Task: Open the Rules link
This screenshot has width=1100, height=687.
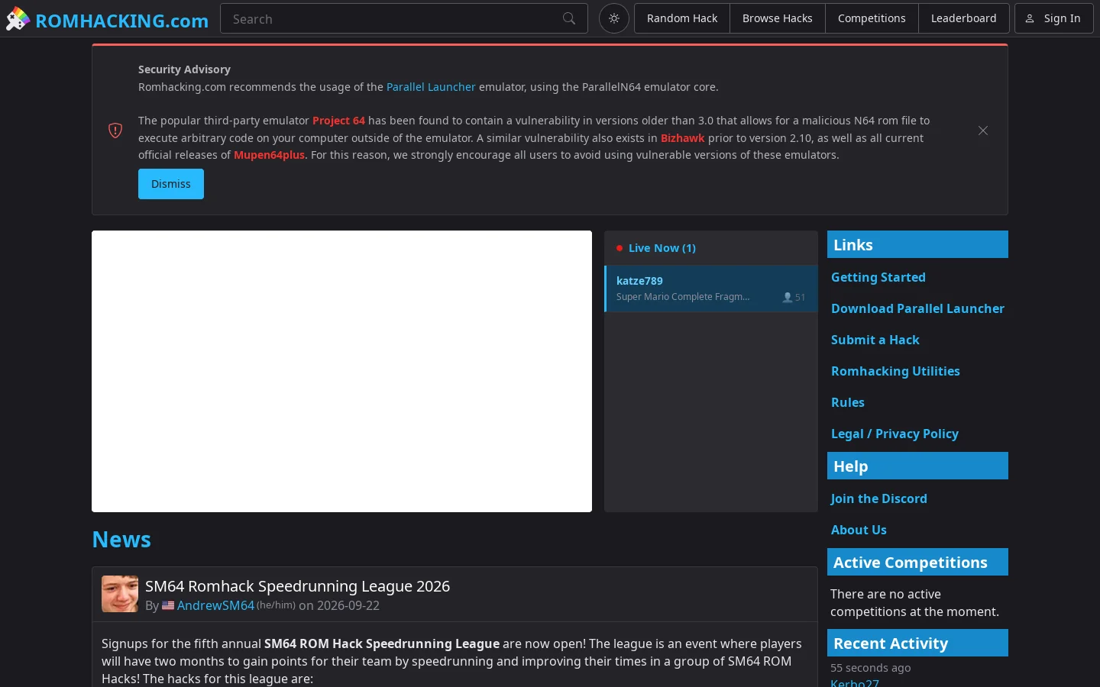Action: [848, 402]
